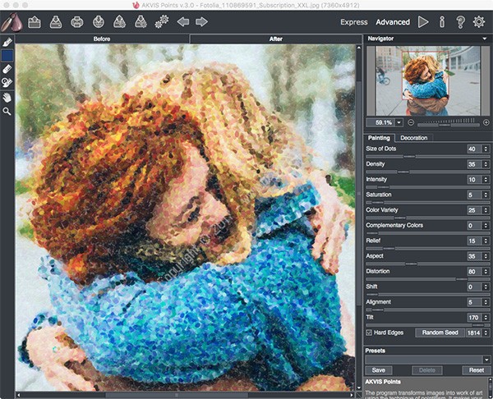Open the zoom percentage dropdown
The height and width of the screenshot is (399, 493).
pyautogui.click(x=399, y=122)
